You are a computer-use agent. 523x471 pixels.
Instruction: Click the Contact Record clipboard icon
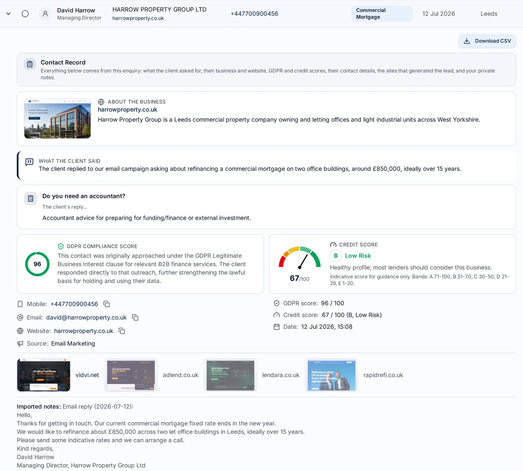[x=30, y=64]
